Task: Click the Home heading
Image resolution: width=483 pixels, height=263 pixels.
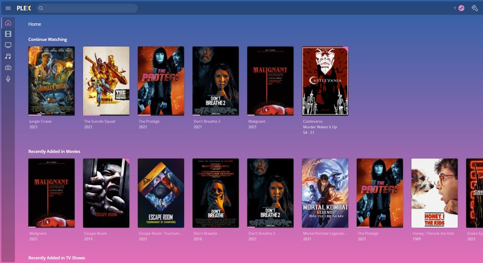Action: 34,24
